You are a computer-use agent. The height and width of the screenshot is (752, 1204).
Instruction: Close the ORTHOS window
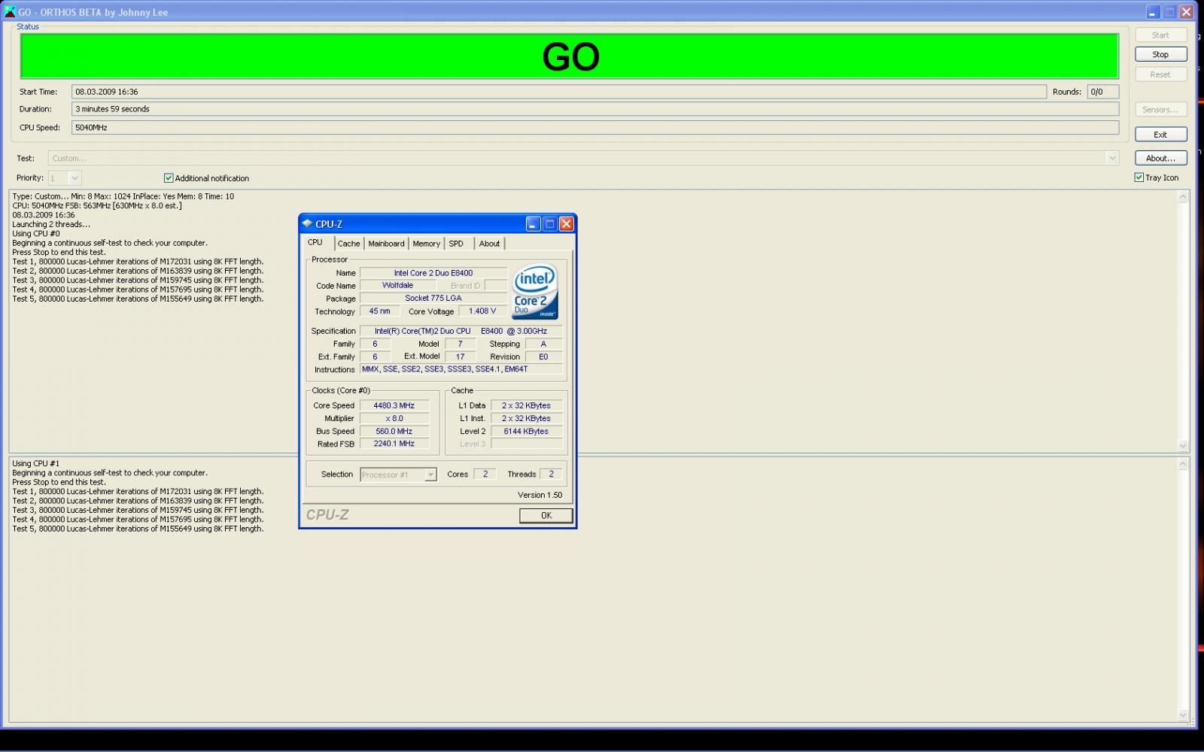point(1187,12)
